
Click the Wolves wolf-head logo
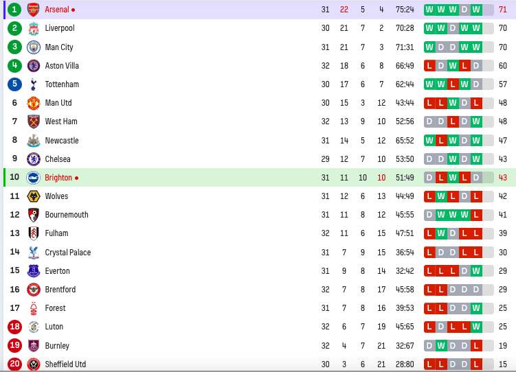(x=33, y=196)
